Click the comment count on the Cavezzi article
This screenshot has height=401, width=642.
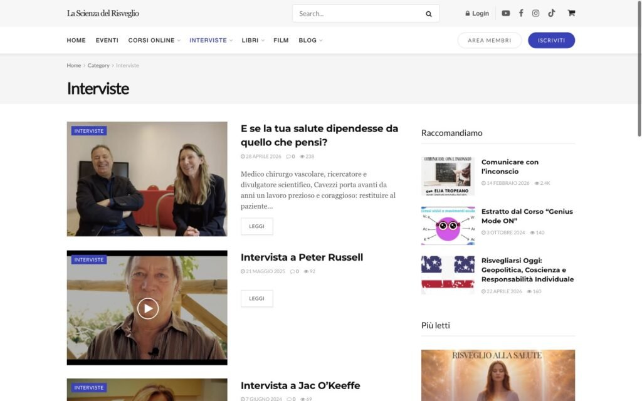(290, 156)
